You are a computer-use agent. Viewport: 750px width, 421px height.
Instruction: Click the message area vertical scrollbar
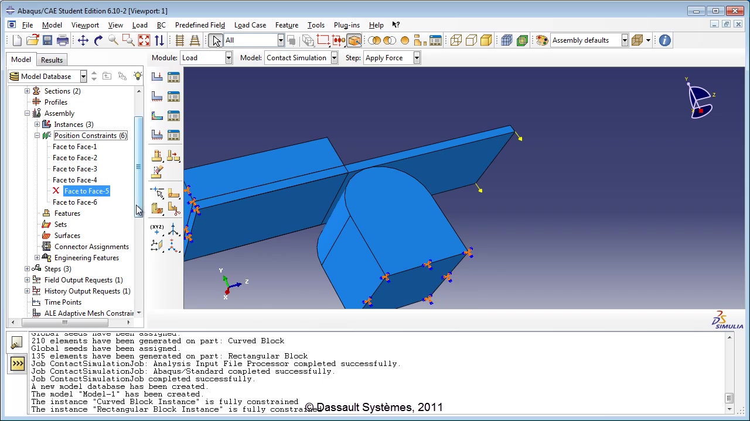(729, 399)
